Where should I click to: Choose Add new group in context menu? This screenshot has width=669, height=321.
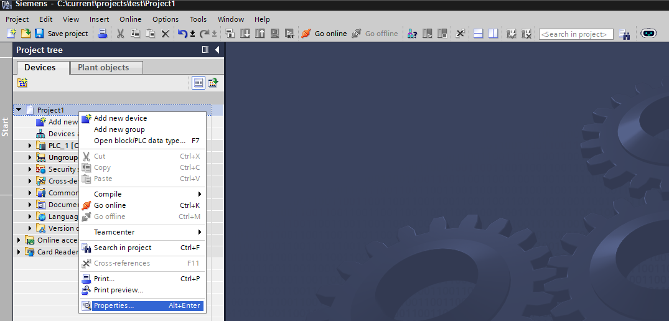click(x=143, y=129)
